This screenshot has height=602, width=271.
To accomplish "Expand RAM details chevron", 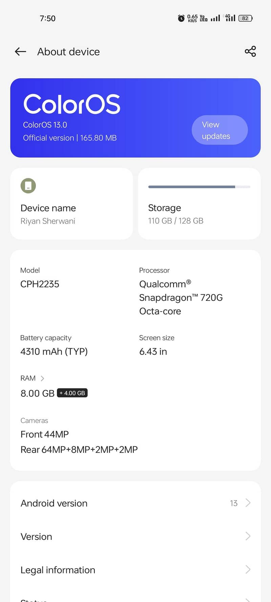I will (42, 378).
